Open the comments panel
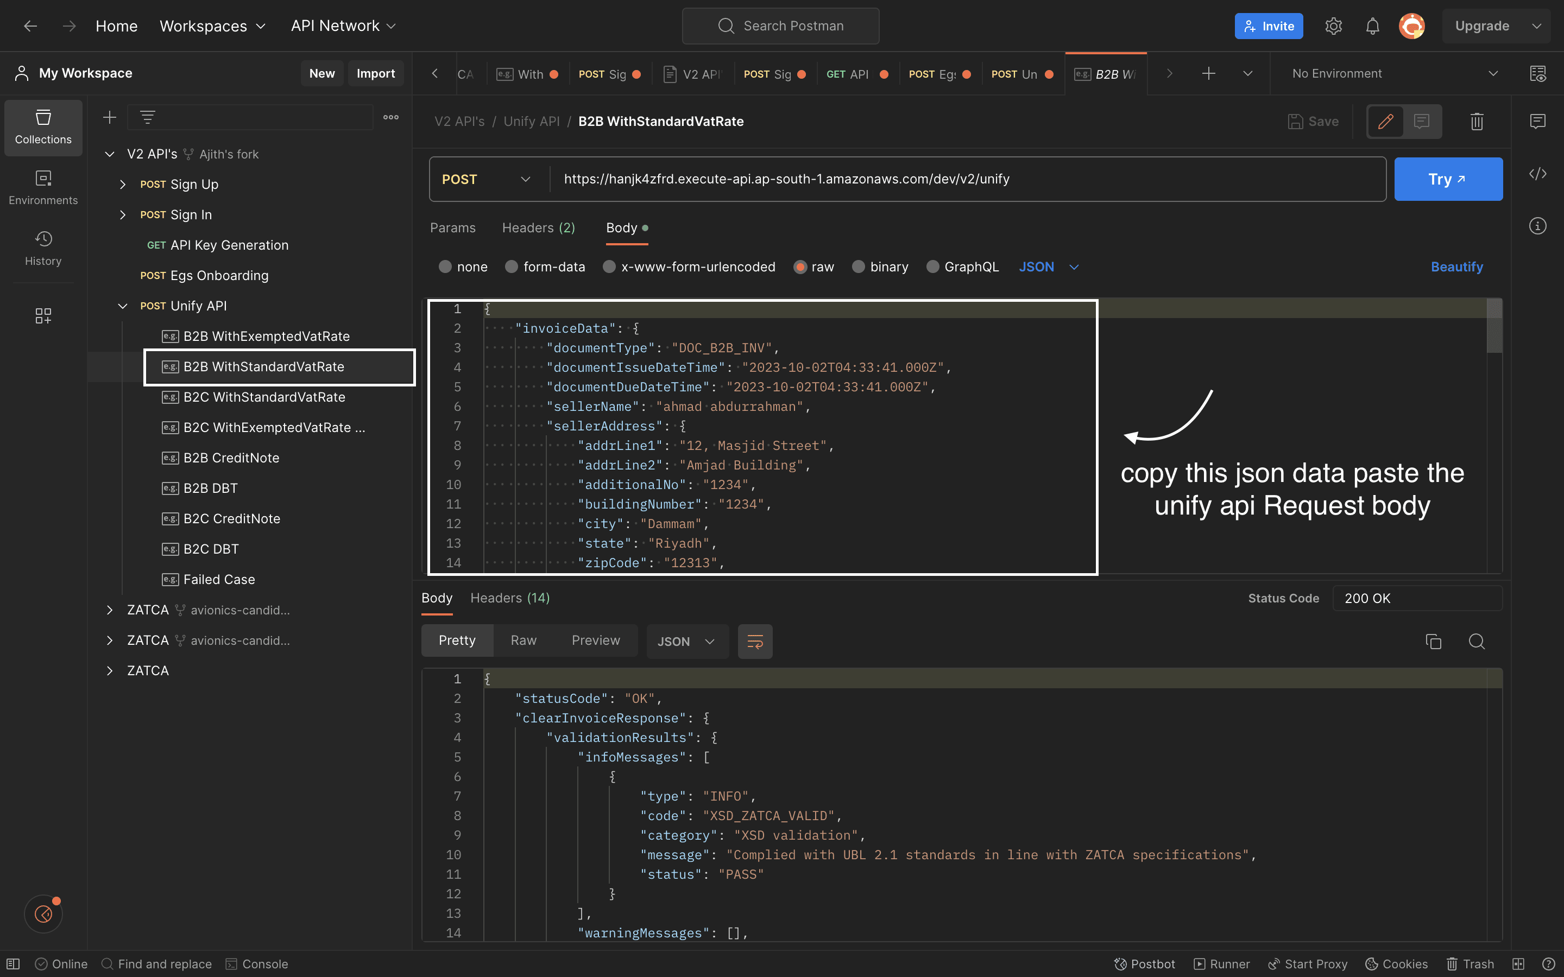The height and width of the screenshot is (977, 1564). click(1537, 121)
